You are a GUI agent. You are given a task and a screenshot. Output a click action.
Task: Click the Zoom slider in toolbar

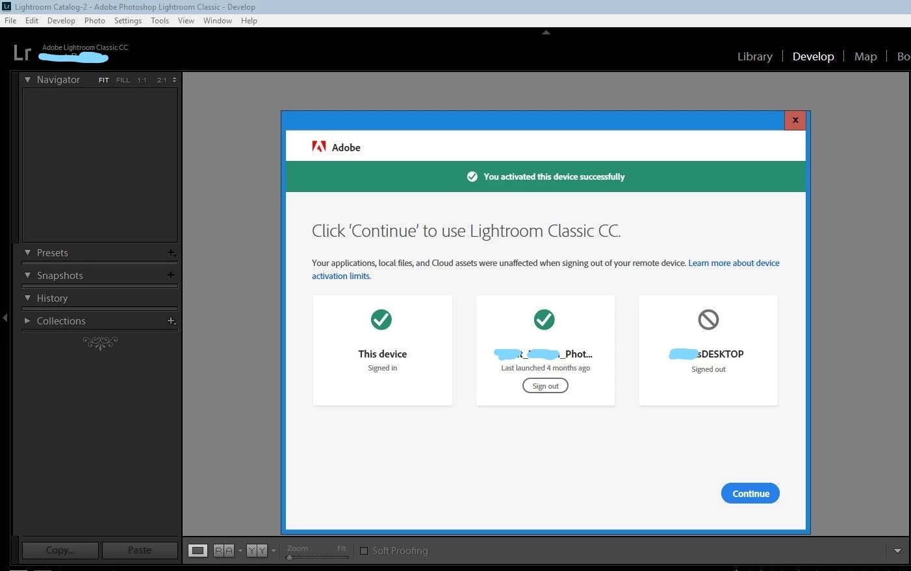(318, 557)
